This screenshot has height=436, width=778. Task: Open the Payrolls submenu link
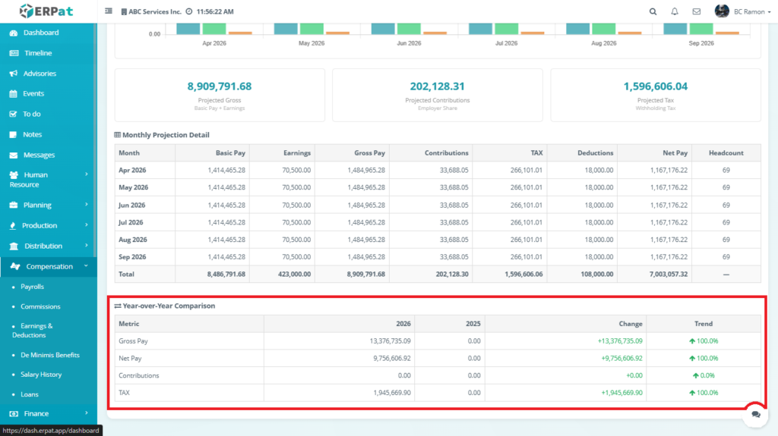click(32, 287)
